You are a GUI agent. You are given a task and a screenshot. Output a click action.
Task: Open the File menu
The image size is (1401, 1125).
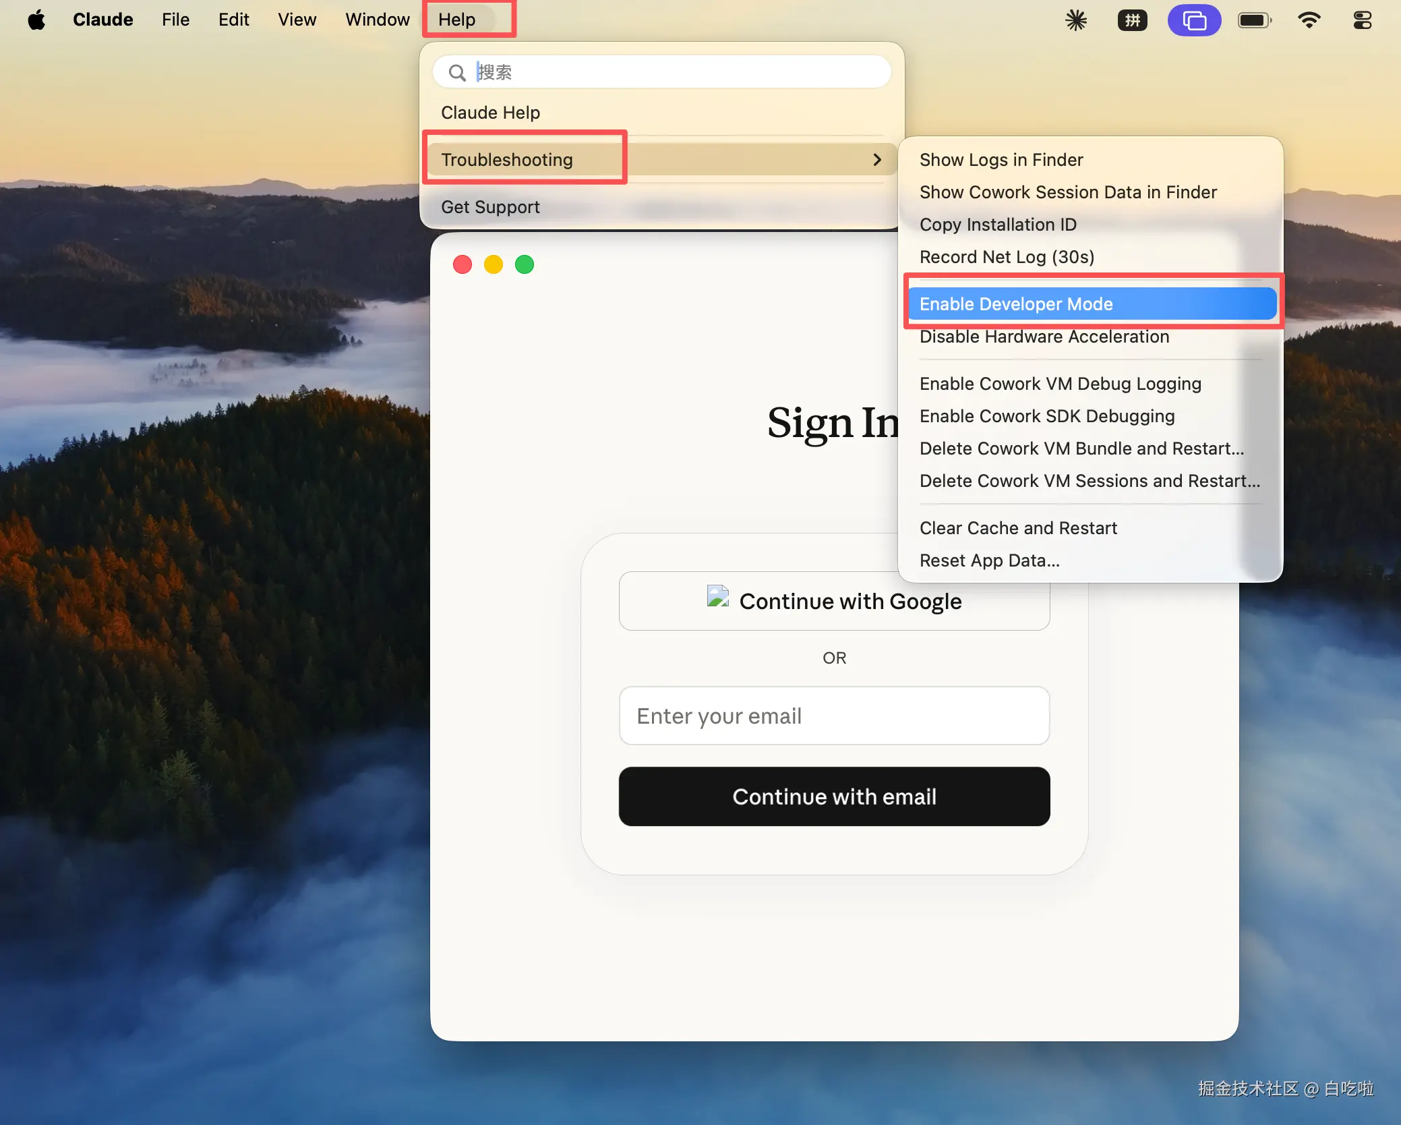tap(175, 20)
